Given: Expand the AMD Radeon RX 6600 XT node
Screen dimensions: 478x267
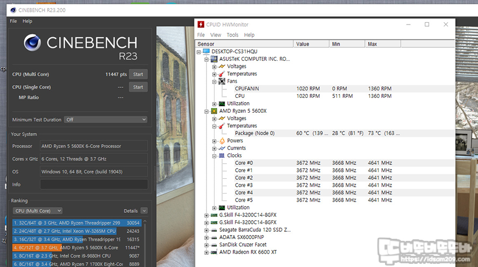Looking at the screenshot, I should coord(207,253).
